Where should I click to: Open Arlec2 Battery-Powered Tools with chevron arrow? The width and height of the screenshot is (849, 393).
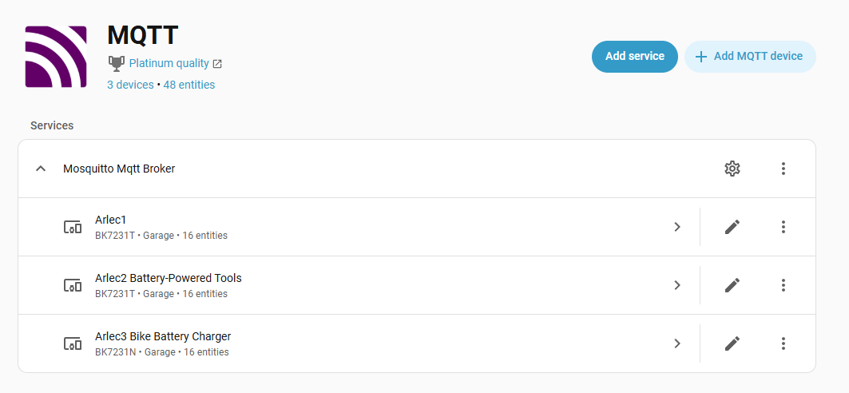(x=677, y=285)
